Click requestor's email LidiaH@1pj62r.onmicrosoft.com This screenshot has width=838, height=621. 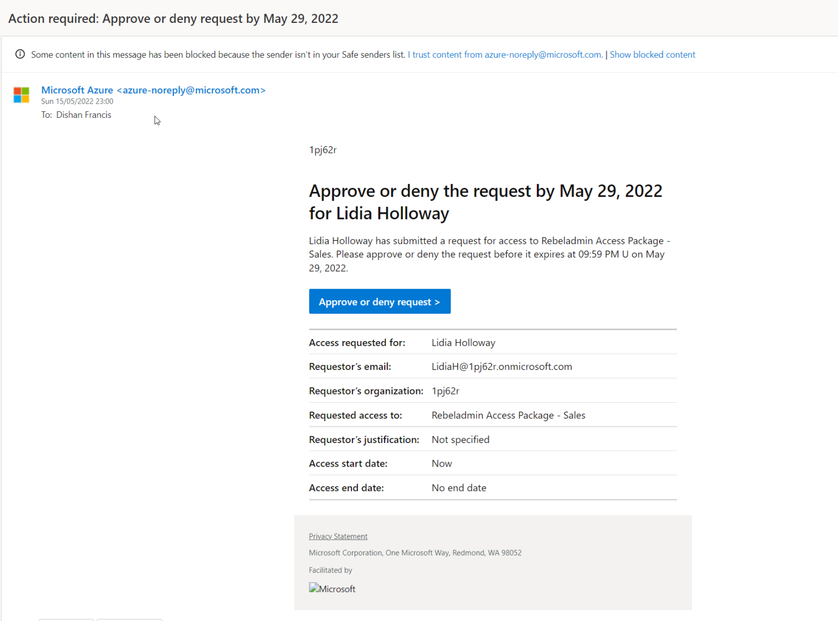click(501, 366)
